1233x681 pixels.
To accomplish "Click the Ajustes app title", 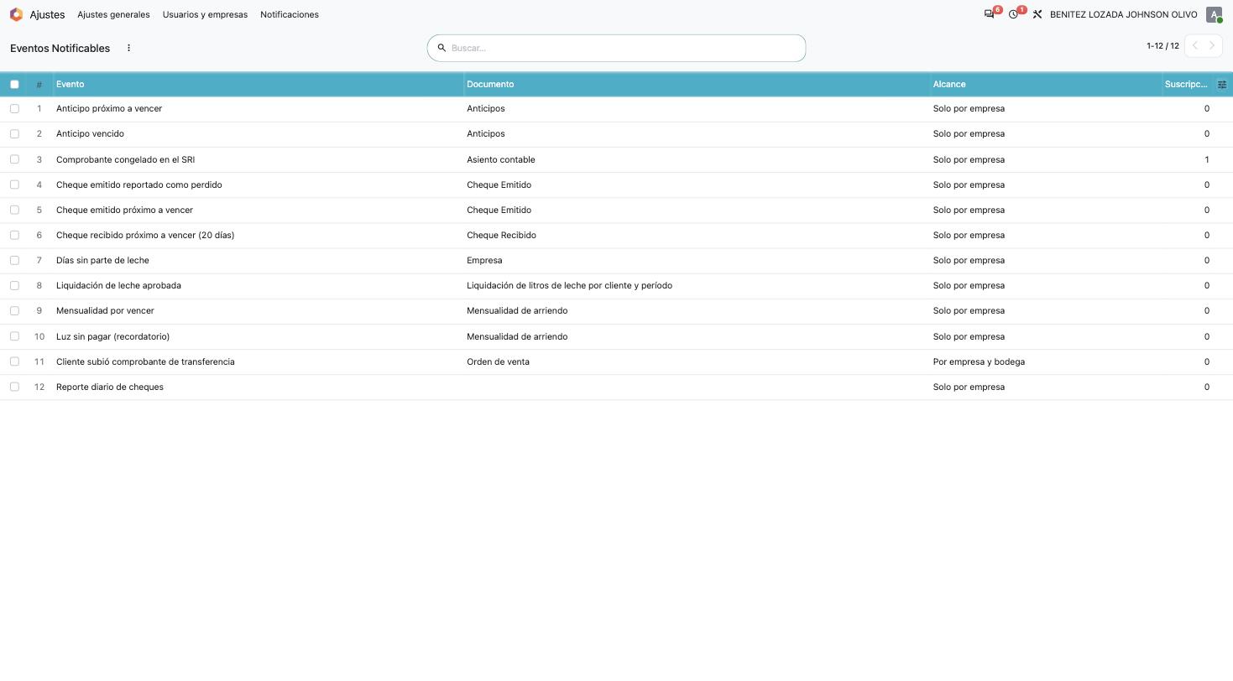I will coord(47,14).
